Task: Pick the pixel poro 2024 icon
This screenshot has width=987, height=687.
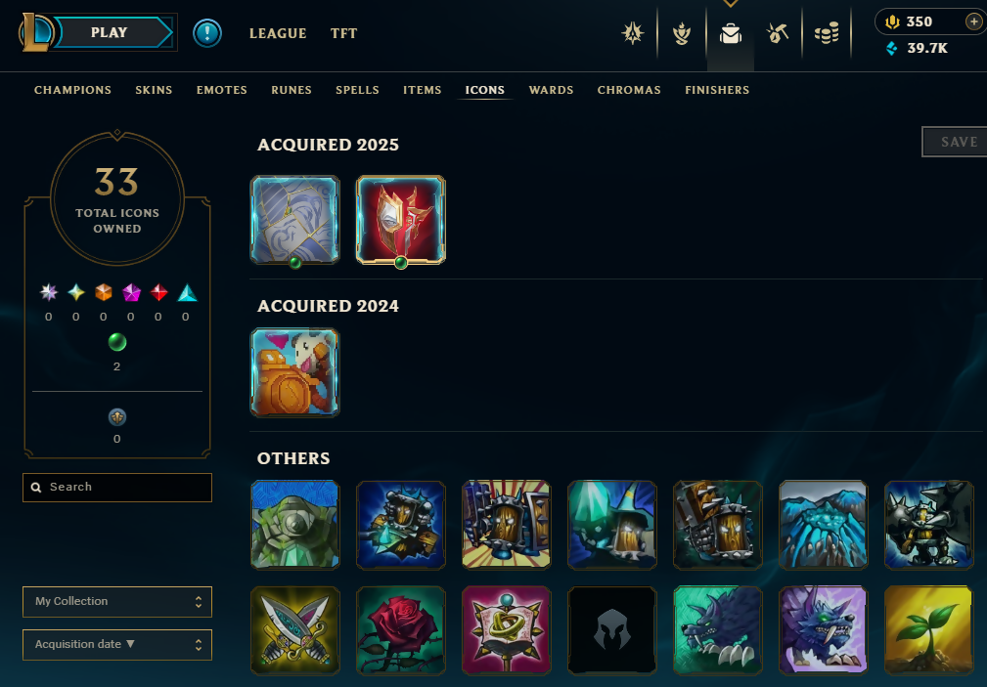Action: coord(295,372)
